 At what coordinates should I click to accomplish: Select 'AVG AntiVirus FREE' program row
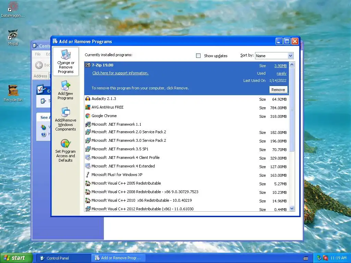click(187, 107)
